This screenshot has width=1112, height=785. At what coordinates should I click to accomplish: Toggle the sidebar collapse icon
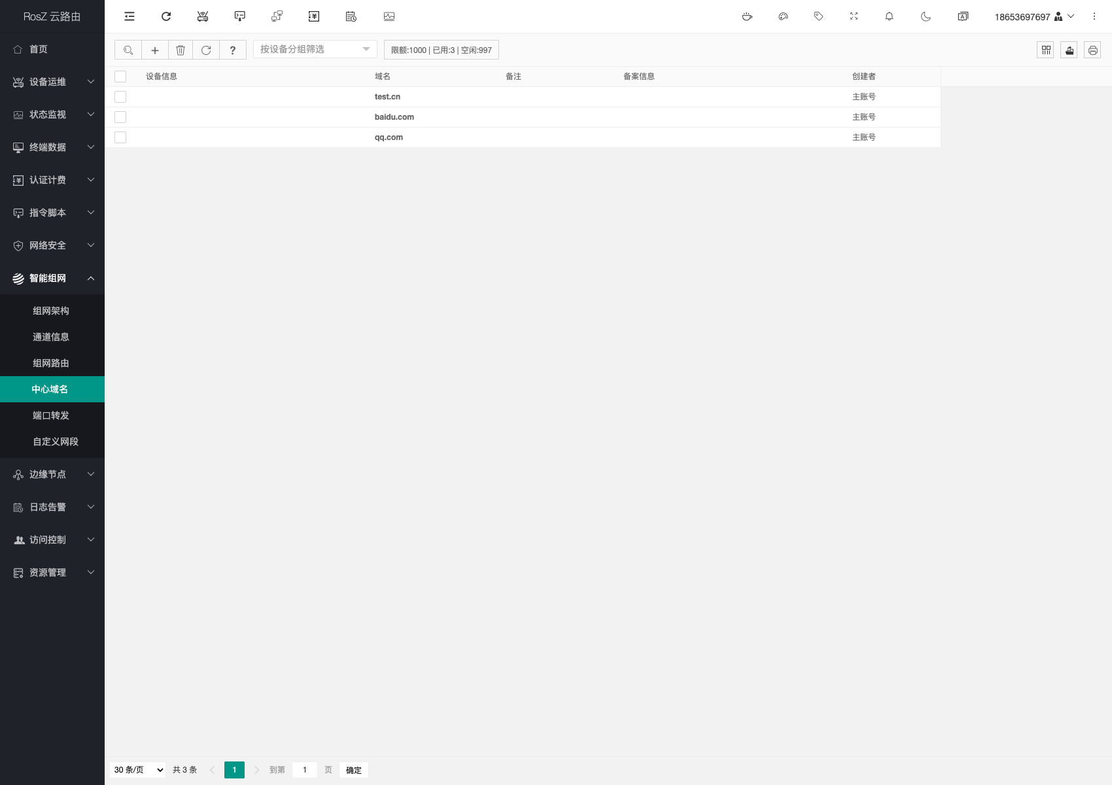[x=130, y=16]
